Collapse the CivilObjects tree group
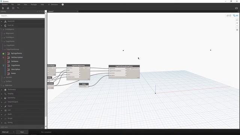Viewport: 240px width, 135px height. pyautogui.click(x=3, y=29)
